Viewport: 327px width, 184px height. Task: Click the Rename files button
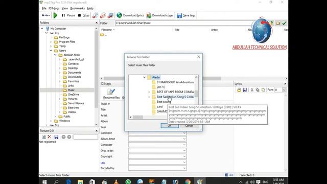tap(111, 94)
